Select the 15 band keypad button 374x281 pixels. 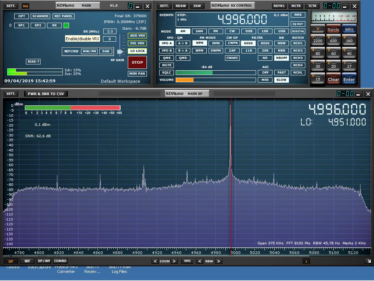[x=318, y=78]
